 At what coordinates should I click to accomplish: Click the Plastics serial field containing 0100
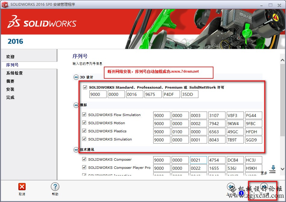(180, 132)
